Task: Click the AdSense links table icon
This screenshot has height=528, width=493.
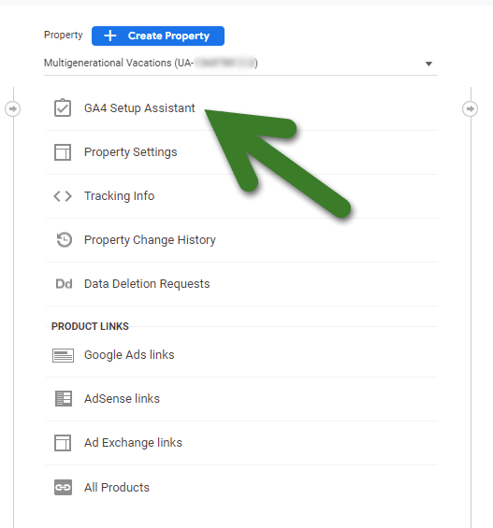Action: click(x=64, y=399)
